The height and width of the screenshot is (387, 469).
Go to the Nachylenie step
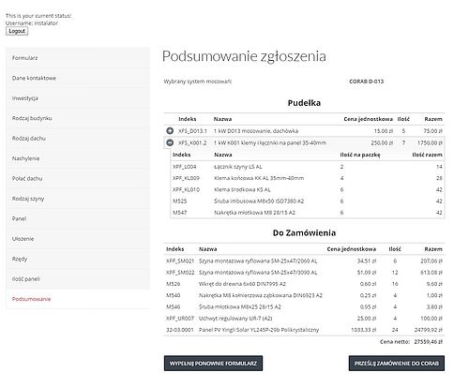[78, 158]
